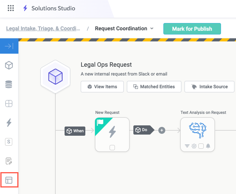Expand the Request Coordination dropdown
The width and height of the screenshot is (236, 194).
click(x=152, y=29)
